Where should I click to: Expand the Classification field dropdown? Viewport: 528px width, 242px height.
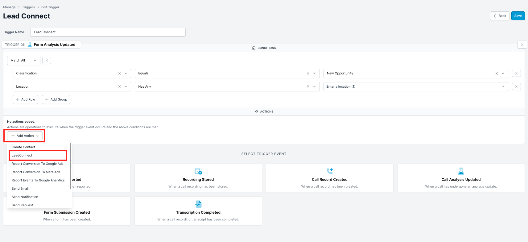[x=126, y=73]
